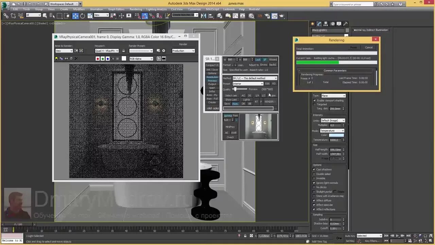Screen dimensions: 435x245
Task: Click the white color swatch in frame buffer
Action: click(124, 59)
